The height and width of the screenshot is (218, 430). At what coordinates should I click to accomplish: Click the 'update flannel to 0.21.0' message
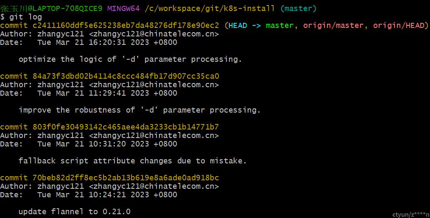75,212
